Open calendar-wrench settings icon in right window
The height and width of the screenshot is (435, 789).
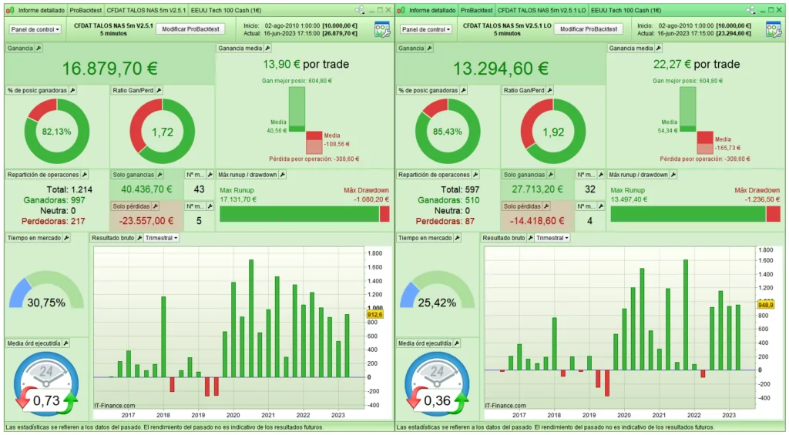[x=774, y=30]
